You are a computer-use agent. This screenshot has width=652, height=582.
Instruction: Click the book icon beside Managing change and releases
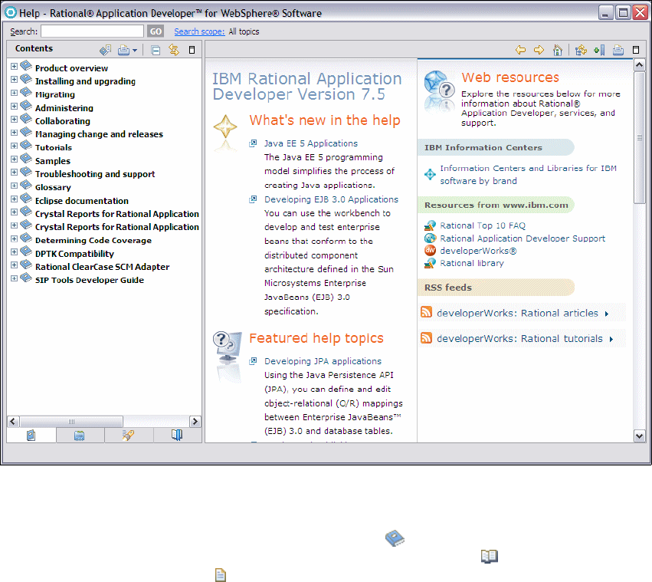pyautogui.click(x=26, y=132)
